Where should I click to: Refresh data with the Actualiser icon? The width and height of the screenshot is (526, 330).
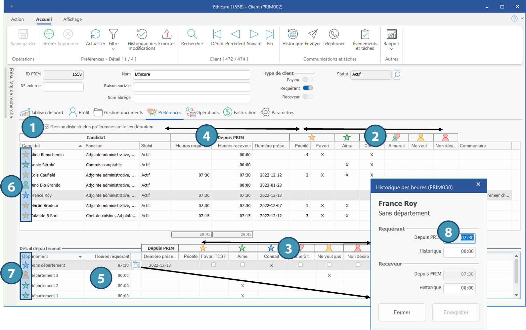pos(96,34)
